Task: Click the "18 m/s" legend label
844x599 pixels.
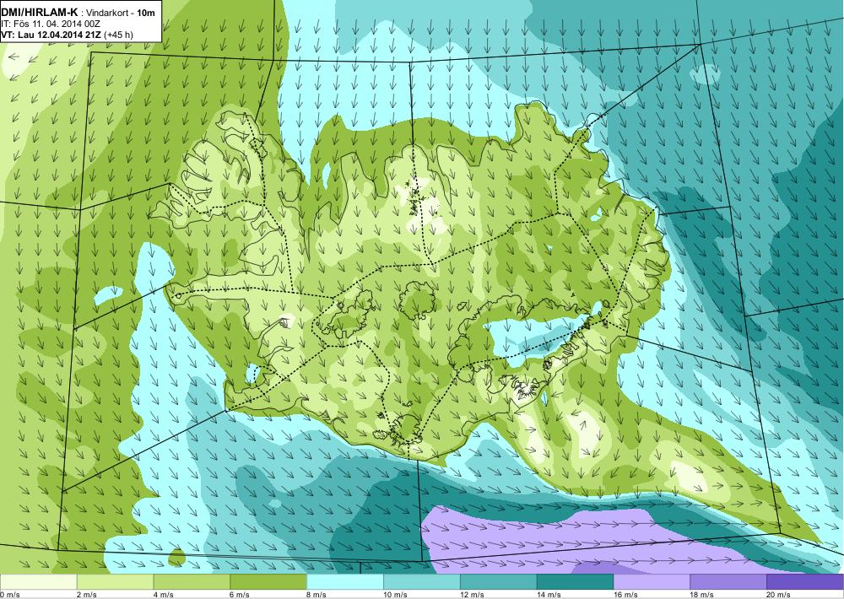Action: (702, 595)
